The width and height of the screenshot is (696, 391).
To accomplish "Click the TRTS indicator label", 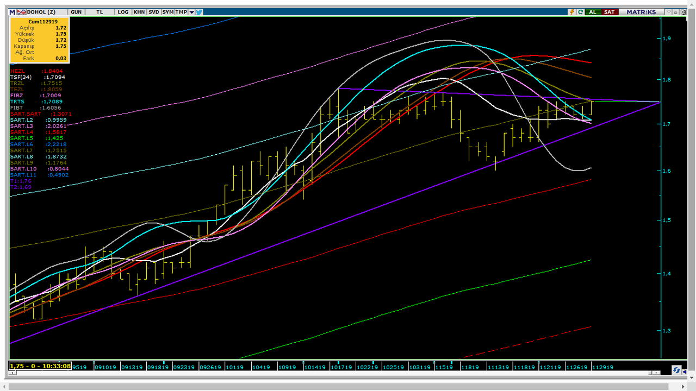I will coord(17,102).
